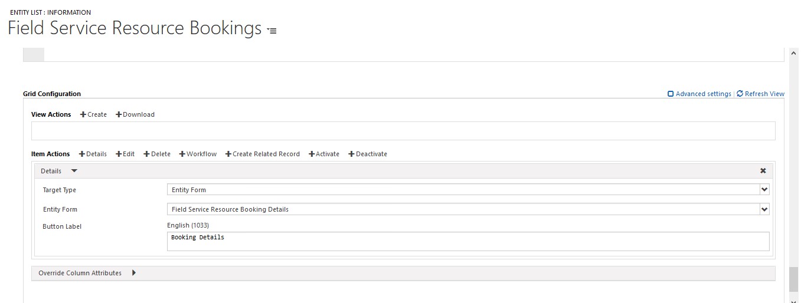Click the vertical scrollbar thumb
The width and height of the screenshot is (801, 303).
pos(793,279)
